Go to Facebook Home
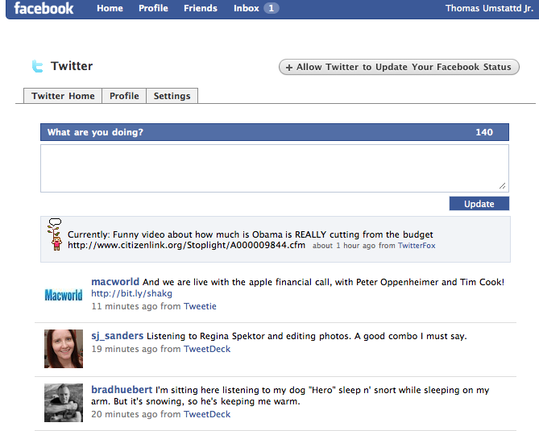Screen dimensions: 539x431 (110, 8)
